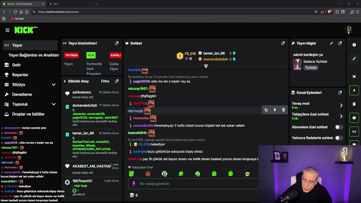This screenshot has height=203, width=361.
Task: Pop out the Sohbet chat panel
Action: click(x=283, y=43)
